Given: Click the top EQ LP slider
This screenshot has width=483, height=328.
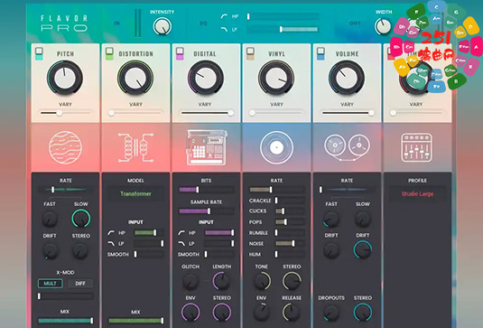Looking at the screenshot, I should [x=283, y=29].
